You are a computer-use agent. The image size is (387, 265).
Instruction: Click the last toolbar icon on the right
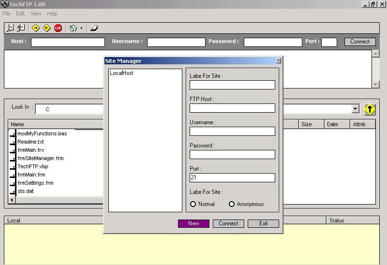pyautogui.click(x=94, y=28)
